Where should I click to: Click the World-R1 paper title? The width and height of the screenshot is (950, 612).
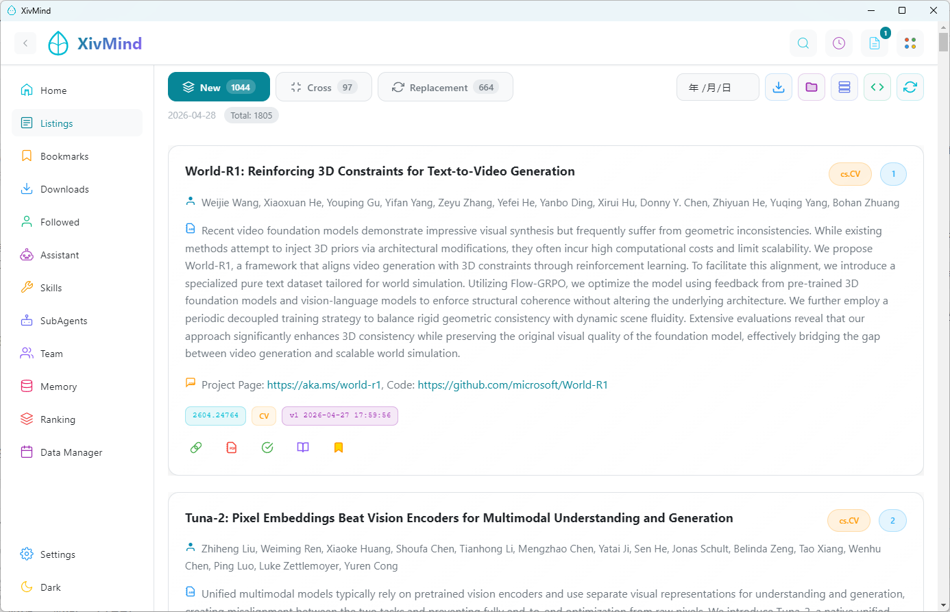(380, 171)
